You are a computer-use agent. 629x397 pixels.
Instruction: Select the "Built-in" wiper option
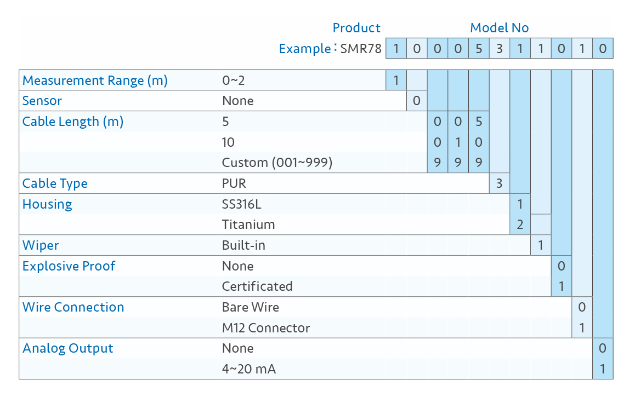click(x=243, y=245)
